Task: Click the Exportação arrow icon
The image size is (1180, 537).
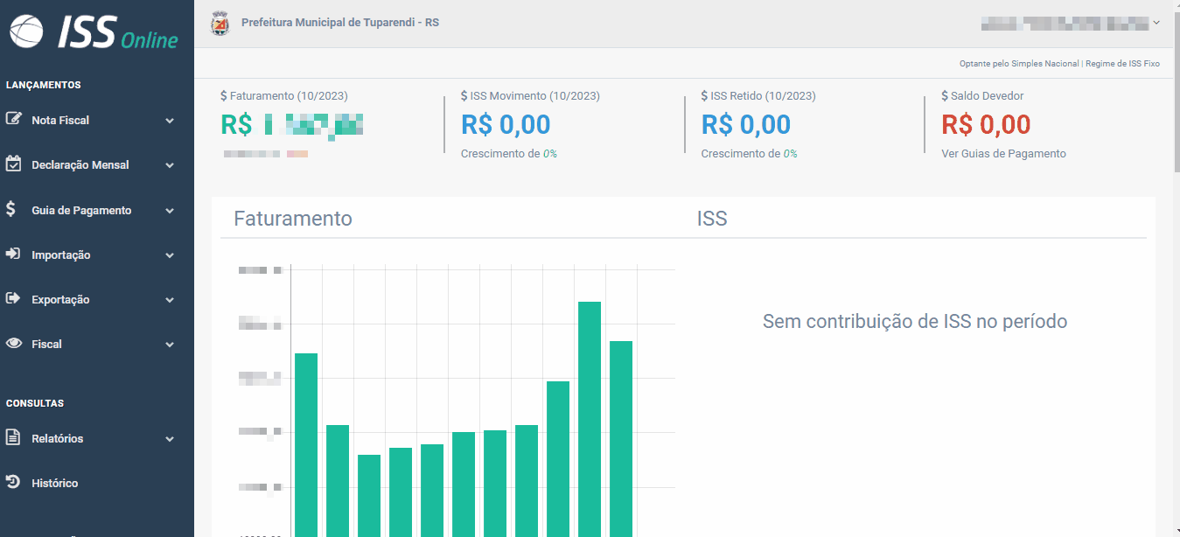Action: [13, 298]
